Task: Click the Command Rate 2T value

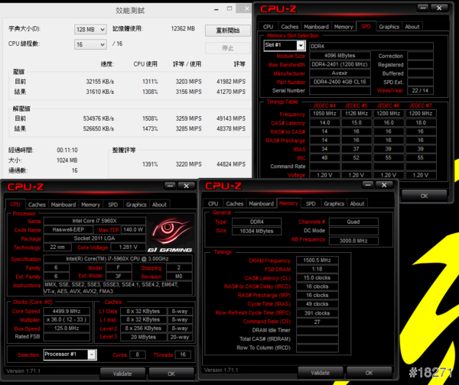Action: pos(317,322)
